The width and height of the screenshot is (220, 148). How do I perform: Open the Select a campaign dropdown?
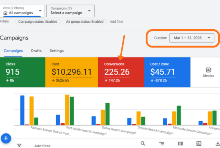point(71,11)
